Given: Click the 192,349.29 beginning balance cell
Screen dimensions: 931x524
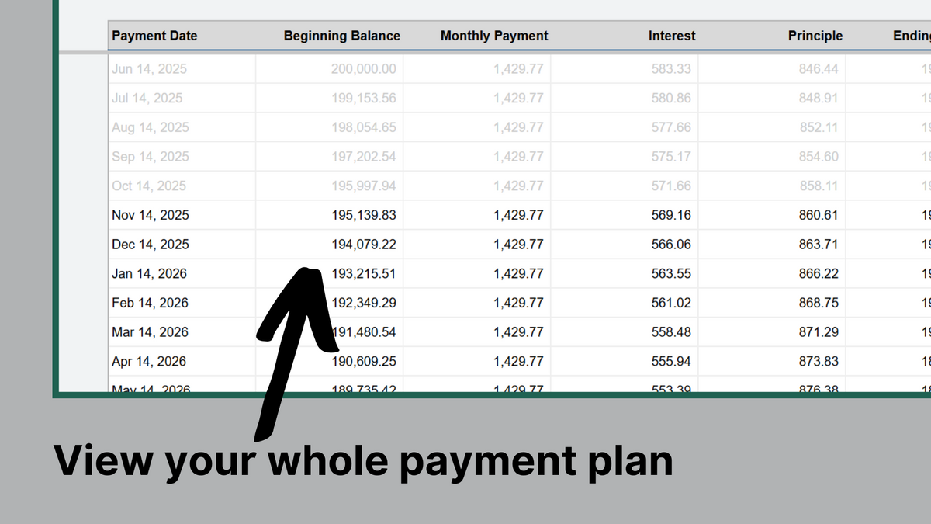Looking at the screenshot, I should (330, 303).
